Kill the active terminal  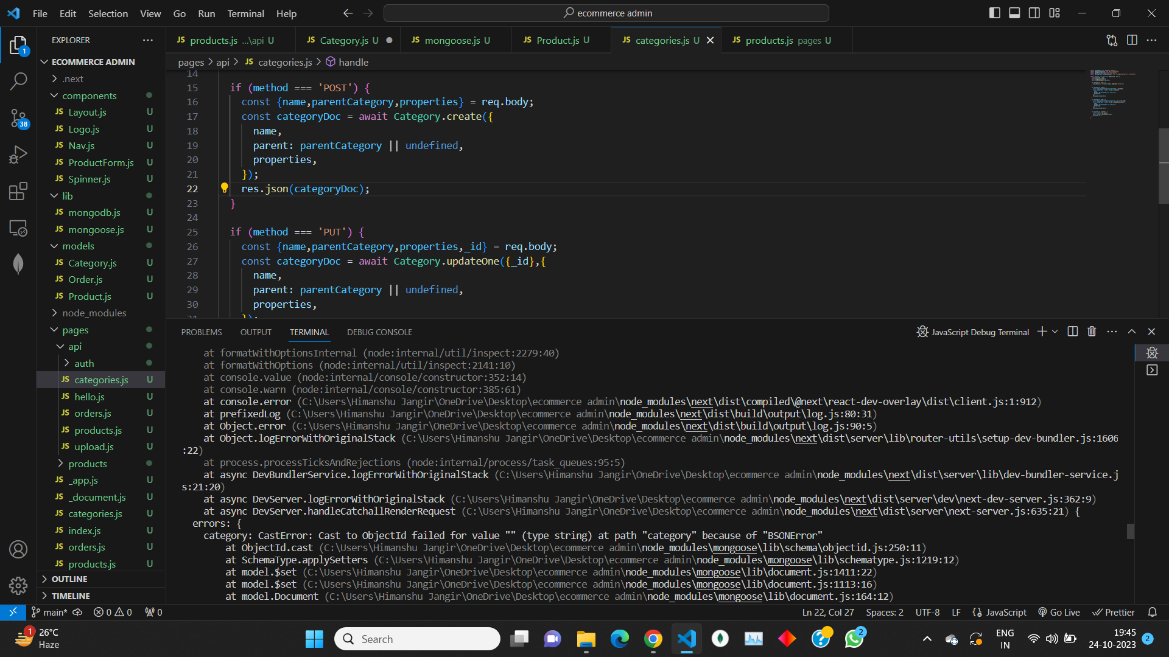click(1091, 332)
